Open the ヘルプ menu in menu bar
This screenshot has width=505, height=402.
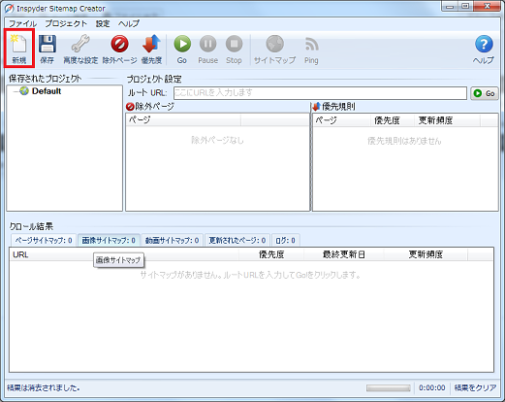pos(128,23)
